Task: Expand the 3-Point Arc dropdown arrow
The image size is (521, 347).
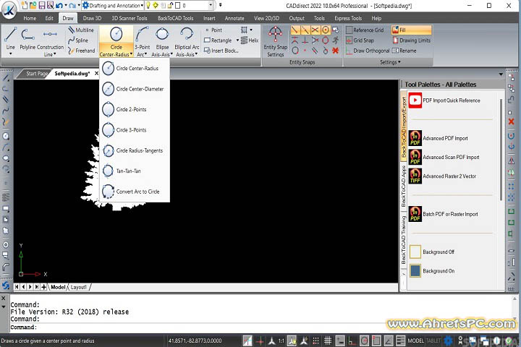Action: (145, 54)
